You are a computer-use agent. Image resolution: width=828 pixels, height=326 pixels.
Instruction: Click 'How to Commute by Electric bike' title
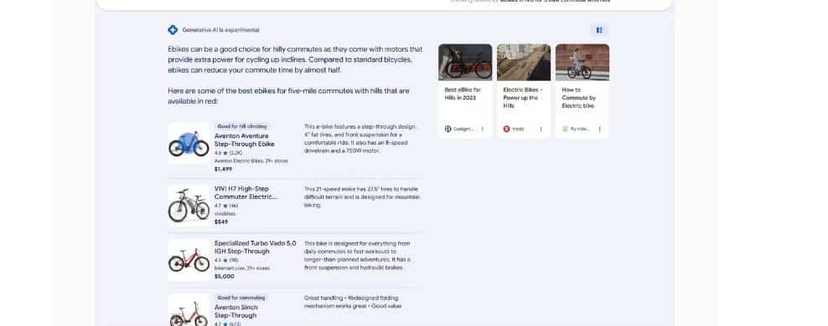coord(579,98)
